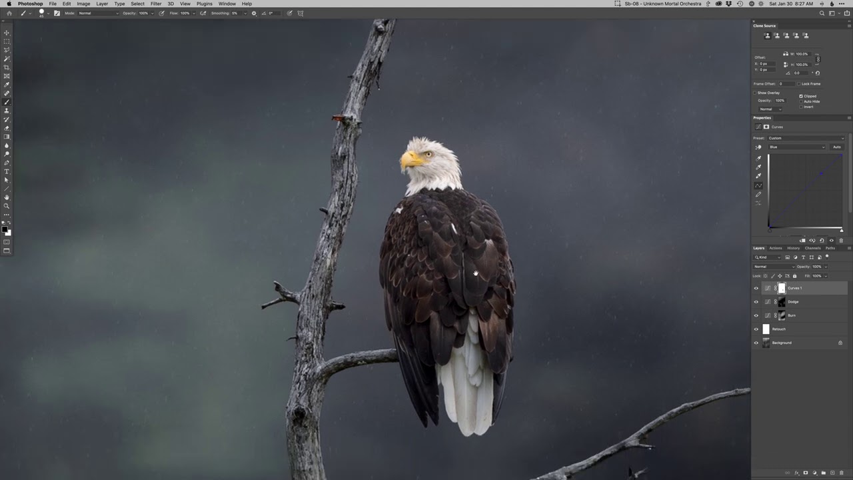853x480 pixels.
Task: Expand the layer Fill slider dropdown
Action: pyautogui.click(x=826, y=276)
